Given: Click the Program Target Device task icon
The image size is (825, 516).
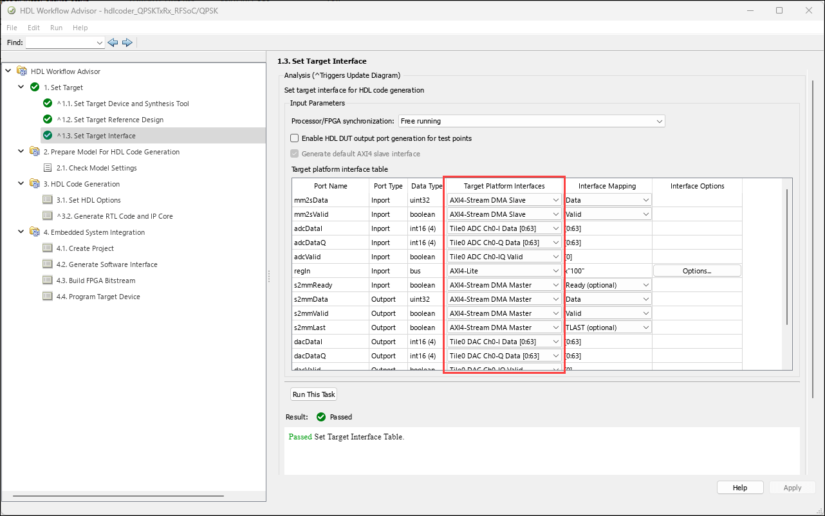Looking at the screenshot, I should (x=48, y=297).
